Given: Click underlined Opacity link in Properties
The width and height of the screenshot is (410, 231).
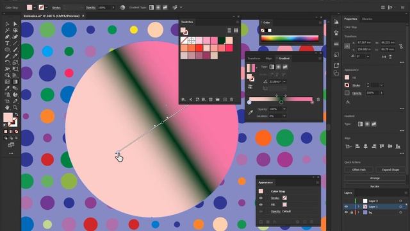Looking at the screenshot, I should (357, 93).
